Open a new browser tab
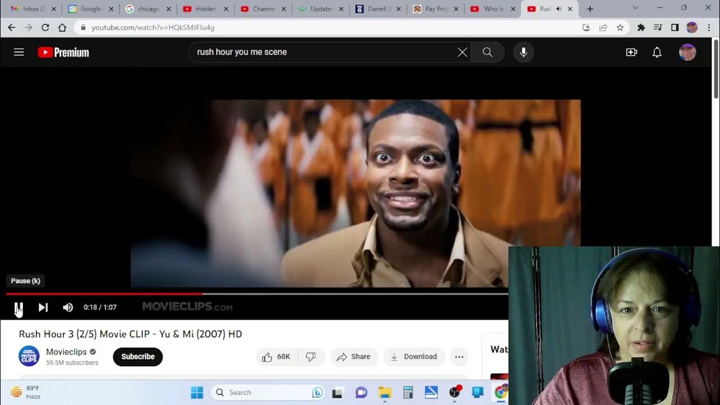Image resolution: width=720 pixels, height=405 pixels. tap(590, 9)
